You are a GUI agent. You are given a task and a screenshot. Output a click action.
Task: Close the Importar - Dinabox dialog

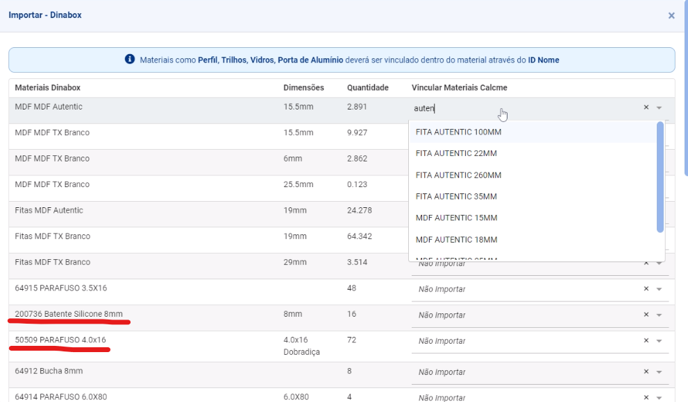coord(671,15)
